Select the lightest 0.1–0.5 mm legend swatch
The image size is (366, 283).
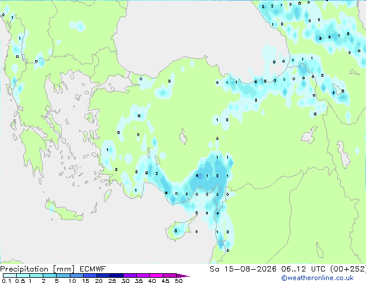(x=10, y=275)
